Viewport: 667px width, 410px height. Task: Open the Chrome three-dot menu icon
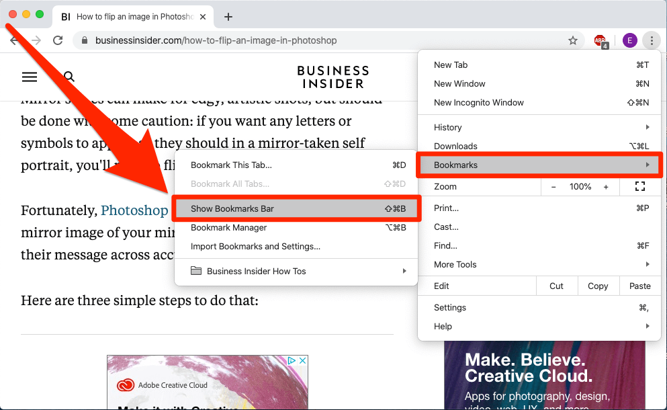(x=652, y=40)
